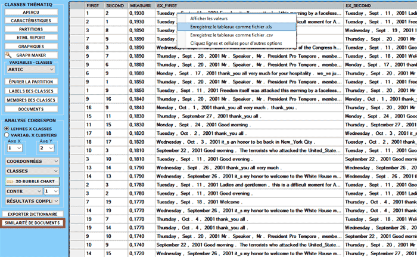Open the Graph Maker tool icon
Screen dimensions: 417x257
tap(8, 55)
